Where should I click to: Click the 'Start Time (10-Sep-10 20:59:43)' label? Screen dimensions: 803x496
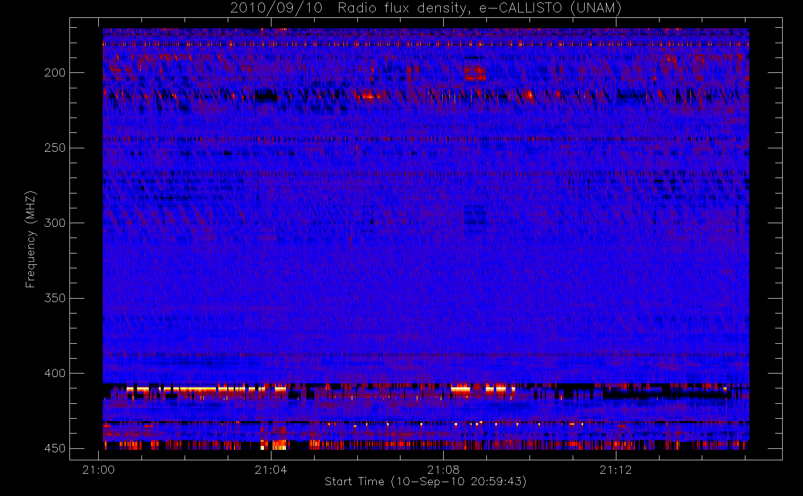click(x=426, y=482)
